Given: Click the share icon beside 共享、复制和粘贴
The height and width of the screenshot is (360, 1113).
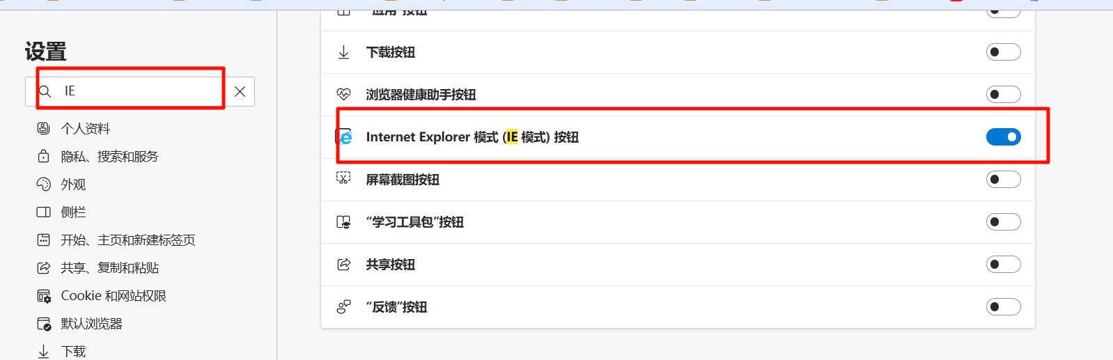Looking at the screenshot, I should [43, 267].
